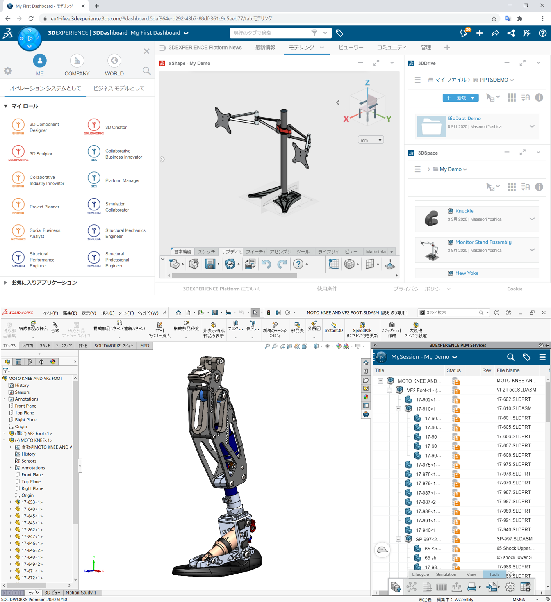Click the 3DEXPERIENCE compass play button

pyautogui.click(x=30, y=39)
